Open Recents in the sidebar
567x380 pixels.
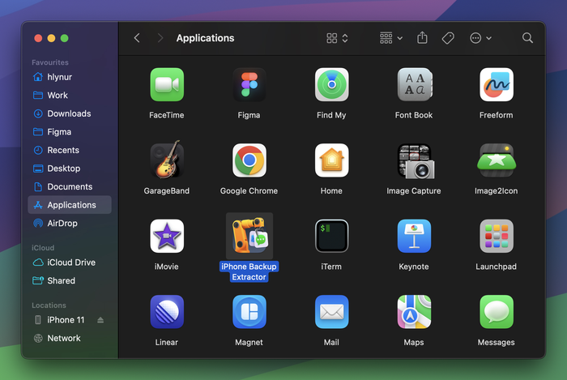point(70,150)
